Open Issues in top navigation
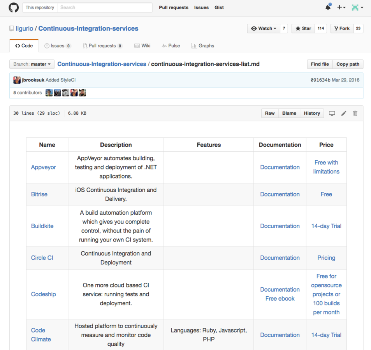This screenshot has width=371, height=350. [201, 7]
